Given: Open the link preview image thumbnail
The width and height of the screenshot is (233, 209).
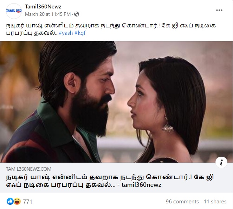Looking at the screenshot, I should pyautogui.click(x=116, y=102).
